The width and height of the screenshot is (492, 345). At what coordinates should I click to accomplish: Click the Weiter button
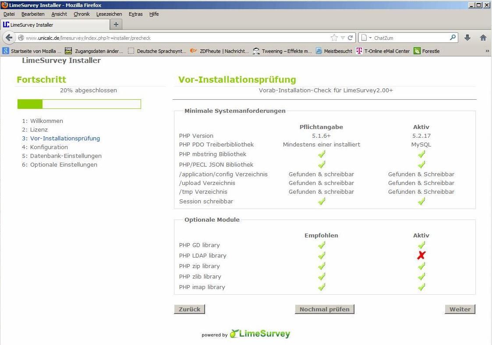tap(460, 309)
